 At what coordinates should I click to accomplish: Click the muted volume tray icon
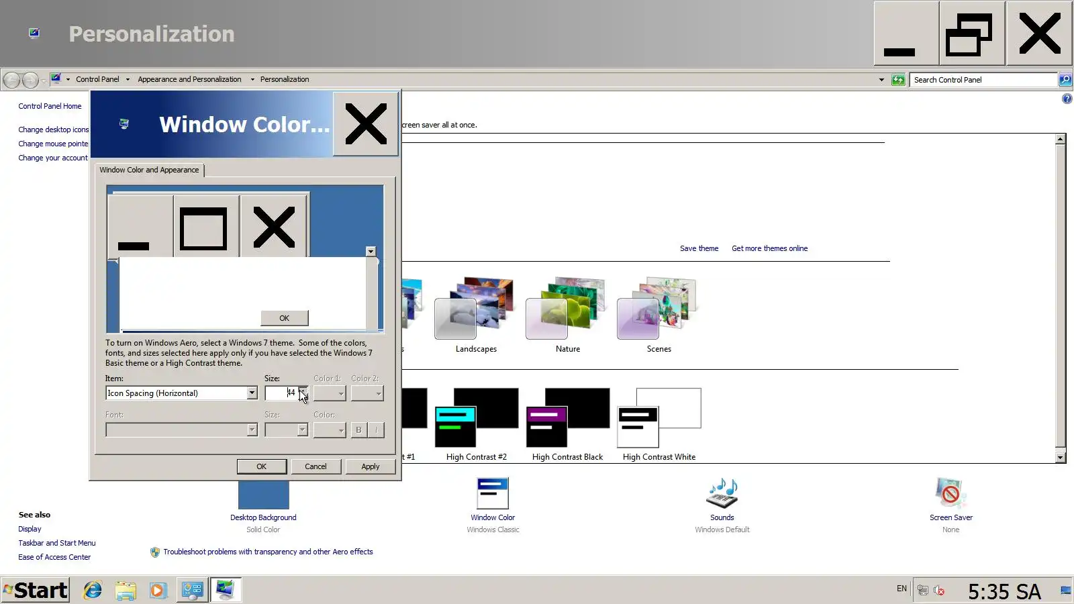point(939,591)
